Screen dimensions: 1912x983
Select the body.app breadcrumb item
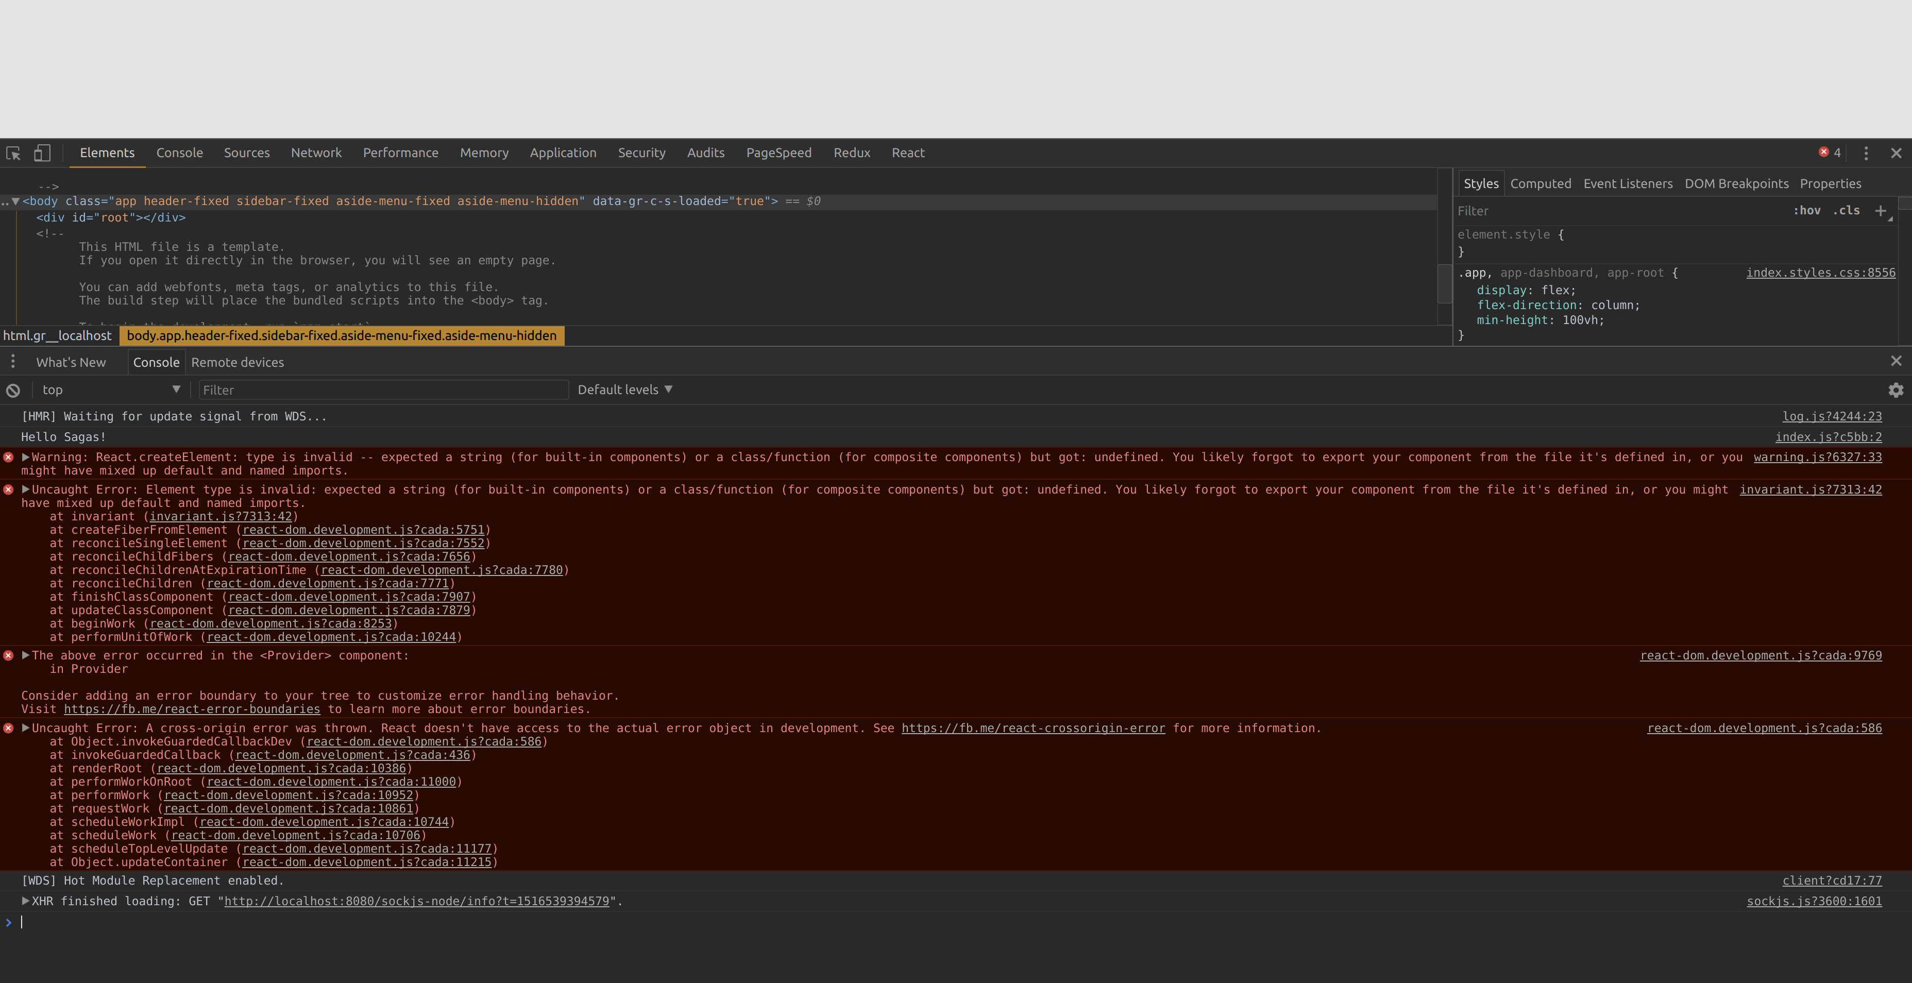pyautogui.click(x=342, y=335)
